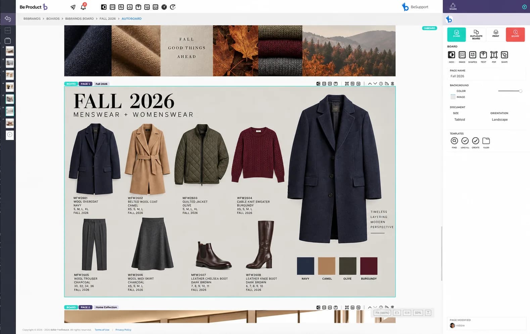The width and height of the screenshot is (530, 334).
Task: Select the Text tool icon in right panel
Action: (483, 55)
